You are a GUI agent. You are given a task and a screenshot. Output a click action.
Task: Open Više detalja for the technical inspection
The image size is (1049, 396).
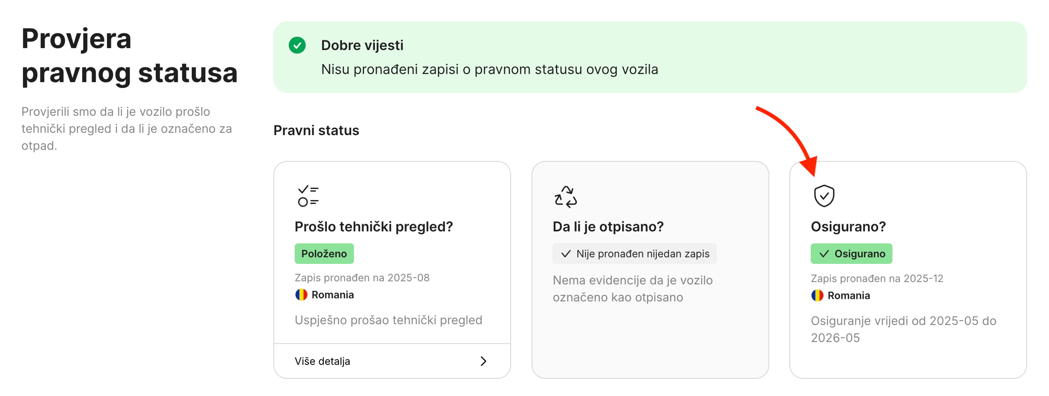coord(322,361)
